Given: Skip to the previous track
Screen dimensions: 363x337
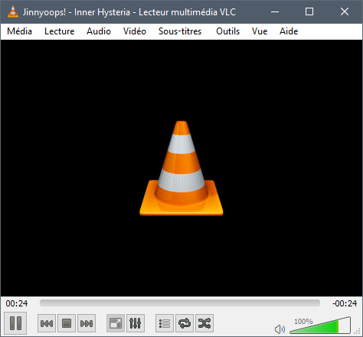Looking at the screenshot, I should [x=47, y=323].
